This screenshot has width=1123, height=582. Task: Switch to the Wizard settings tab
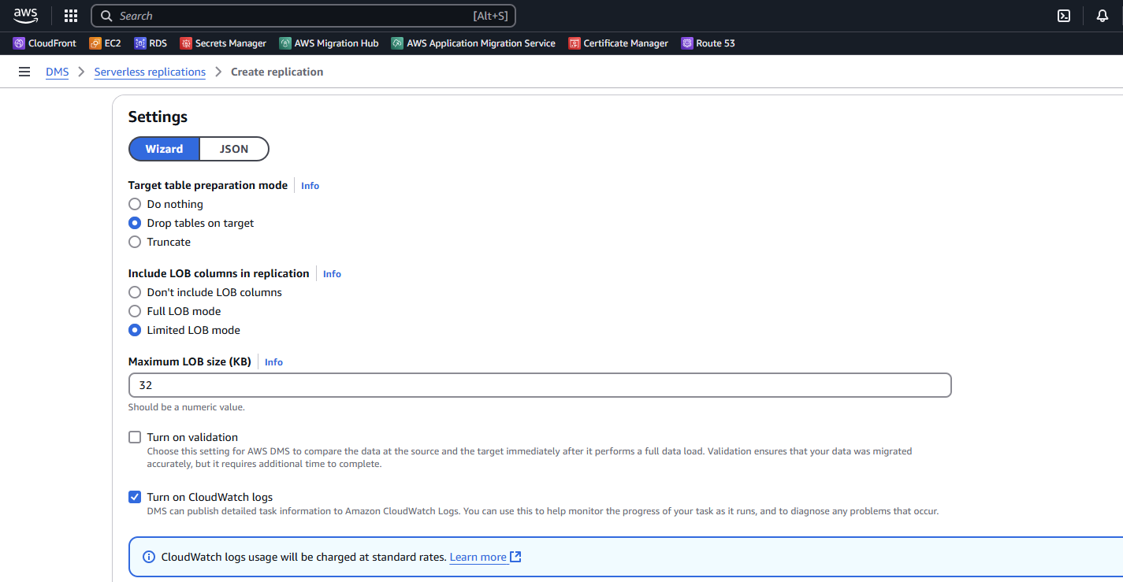(x=164, y=149)
